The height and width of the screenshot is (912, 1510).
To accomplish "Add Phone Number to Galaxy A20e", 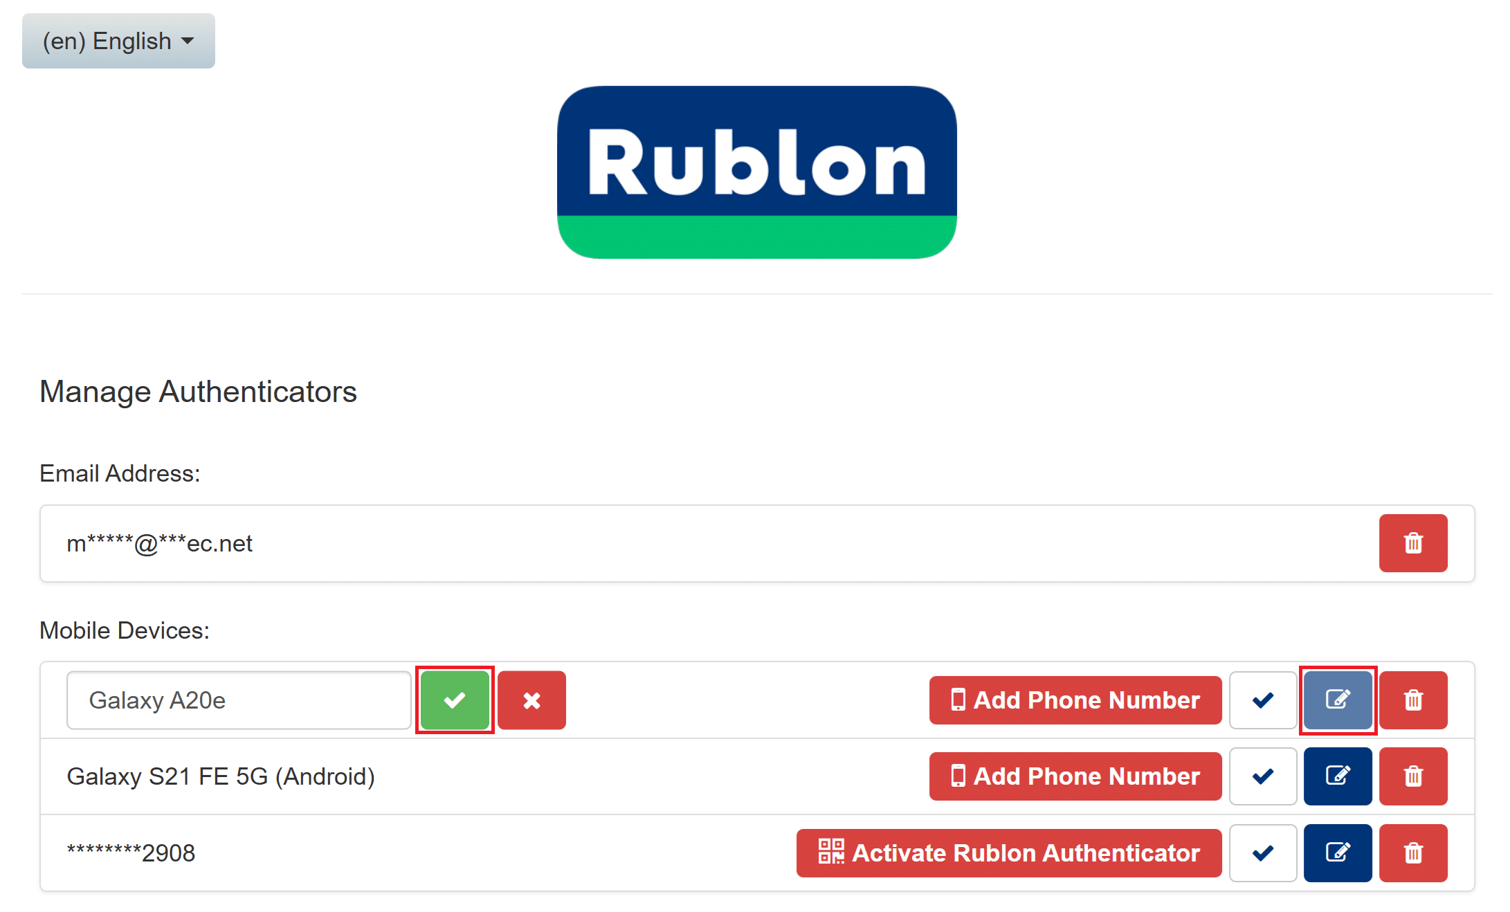I will [x=1075, y=700].
